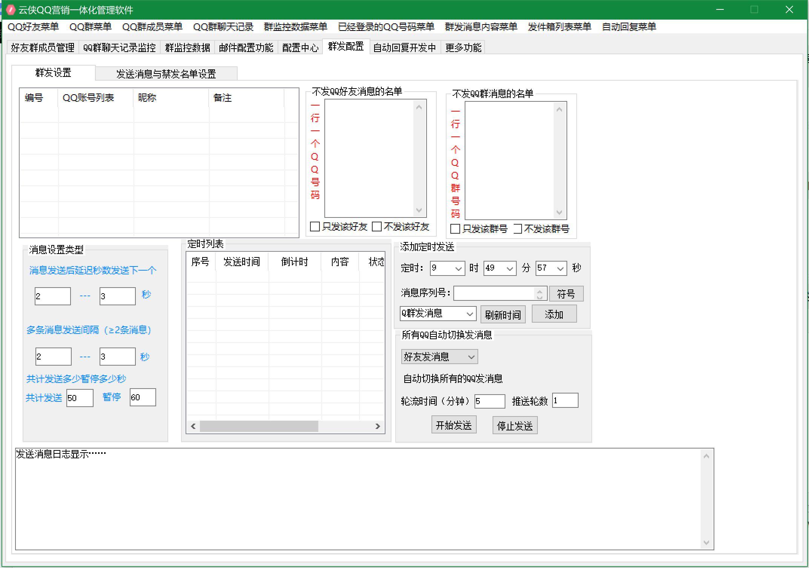Click the 不发QQ好友消息的名单 text area
The height and width of the screenshot is (568, 809).
[x=369, y=158]
